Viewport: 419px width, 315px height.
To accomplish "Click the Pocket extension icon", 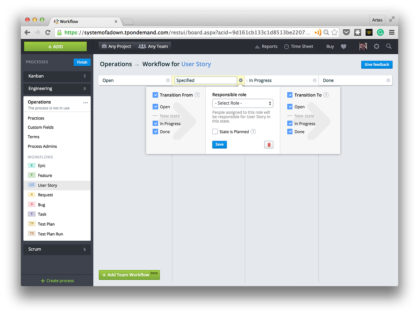I will (x=346, y=32).
